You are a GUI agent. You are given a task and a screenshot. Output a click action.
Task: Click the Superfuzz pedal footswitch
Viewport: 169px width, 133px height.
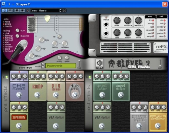(x=19, y=126)
